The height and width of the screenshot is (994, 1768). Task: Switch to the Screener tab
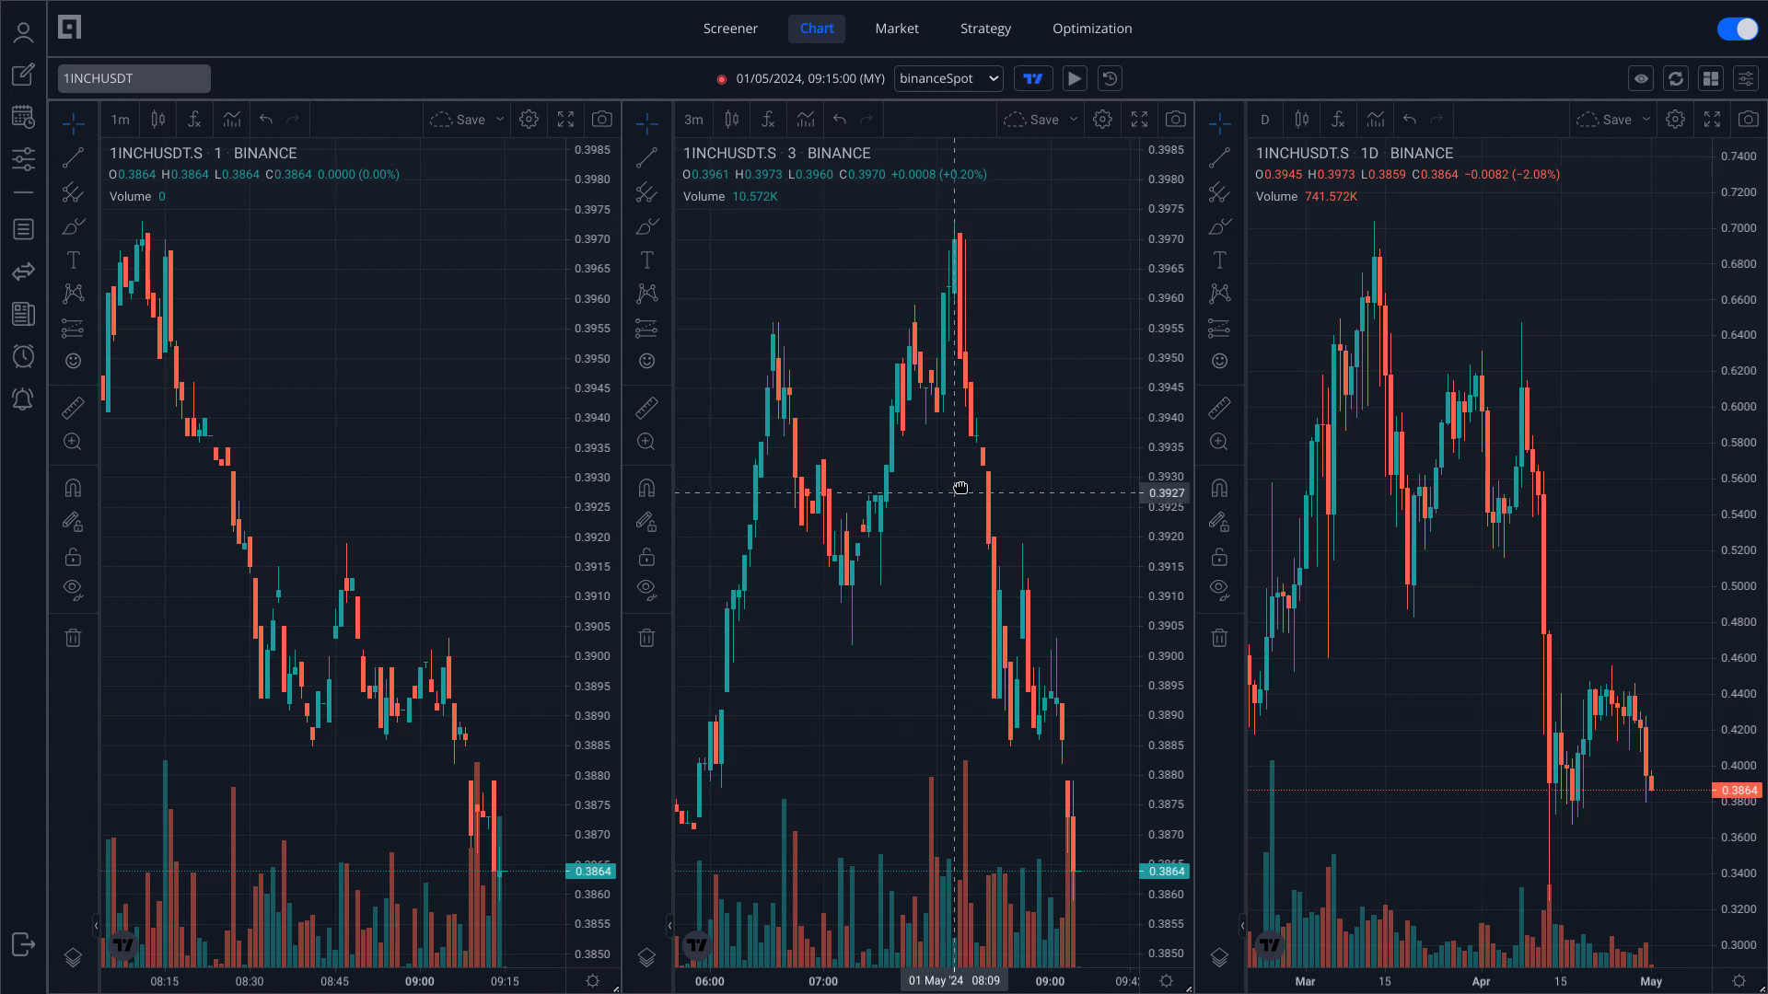pyautogui.click(x=730, y=29)
